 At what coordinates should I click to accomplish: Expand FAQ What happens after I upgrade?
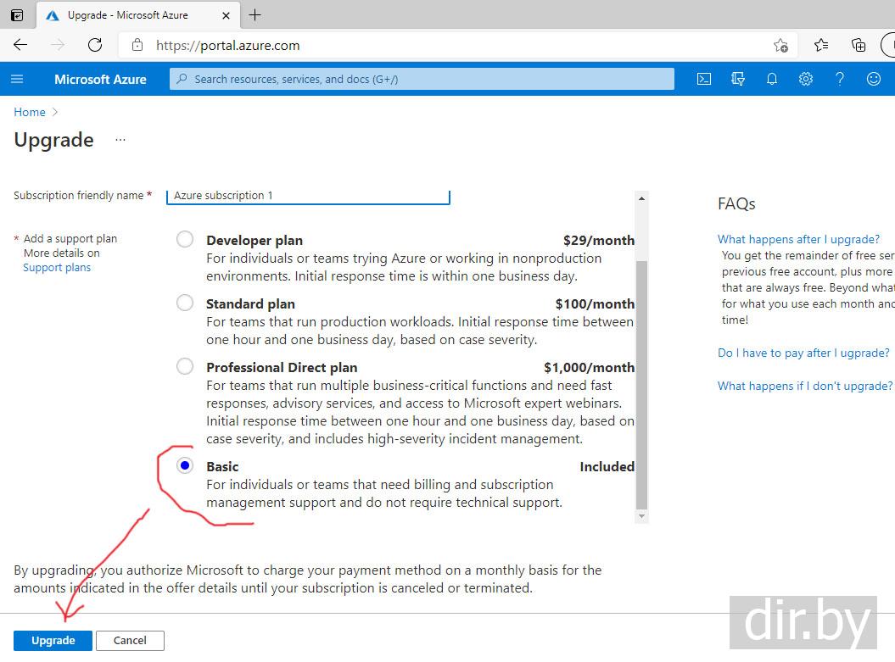click(x=798, y=239)
